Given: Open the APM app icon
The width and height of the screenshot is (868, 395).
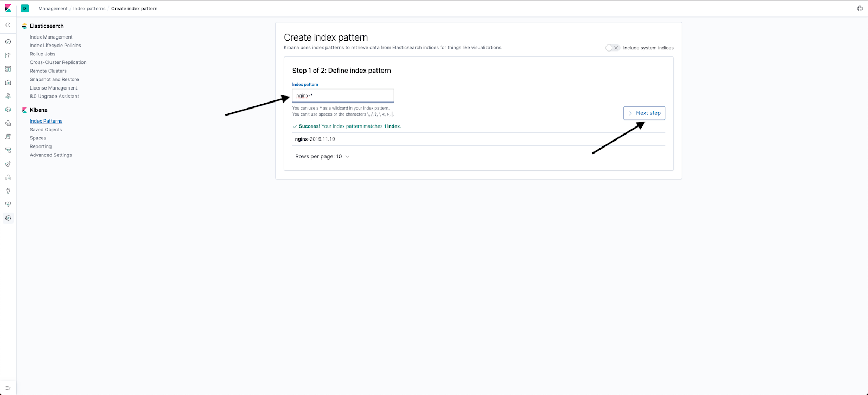Looking at the screenshot, I should 8,150.
